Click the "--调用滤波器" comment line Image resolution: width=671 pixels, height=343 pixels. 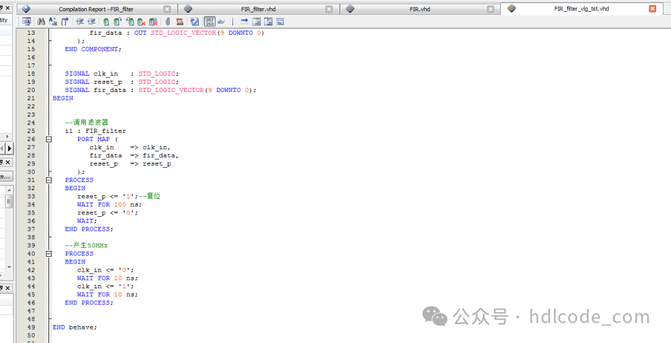point(87,122)
